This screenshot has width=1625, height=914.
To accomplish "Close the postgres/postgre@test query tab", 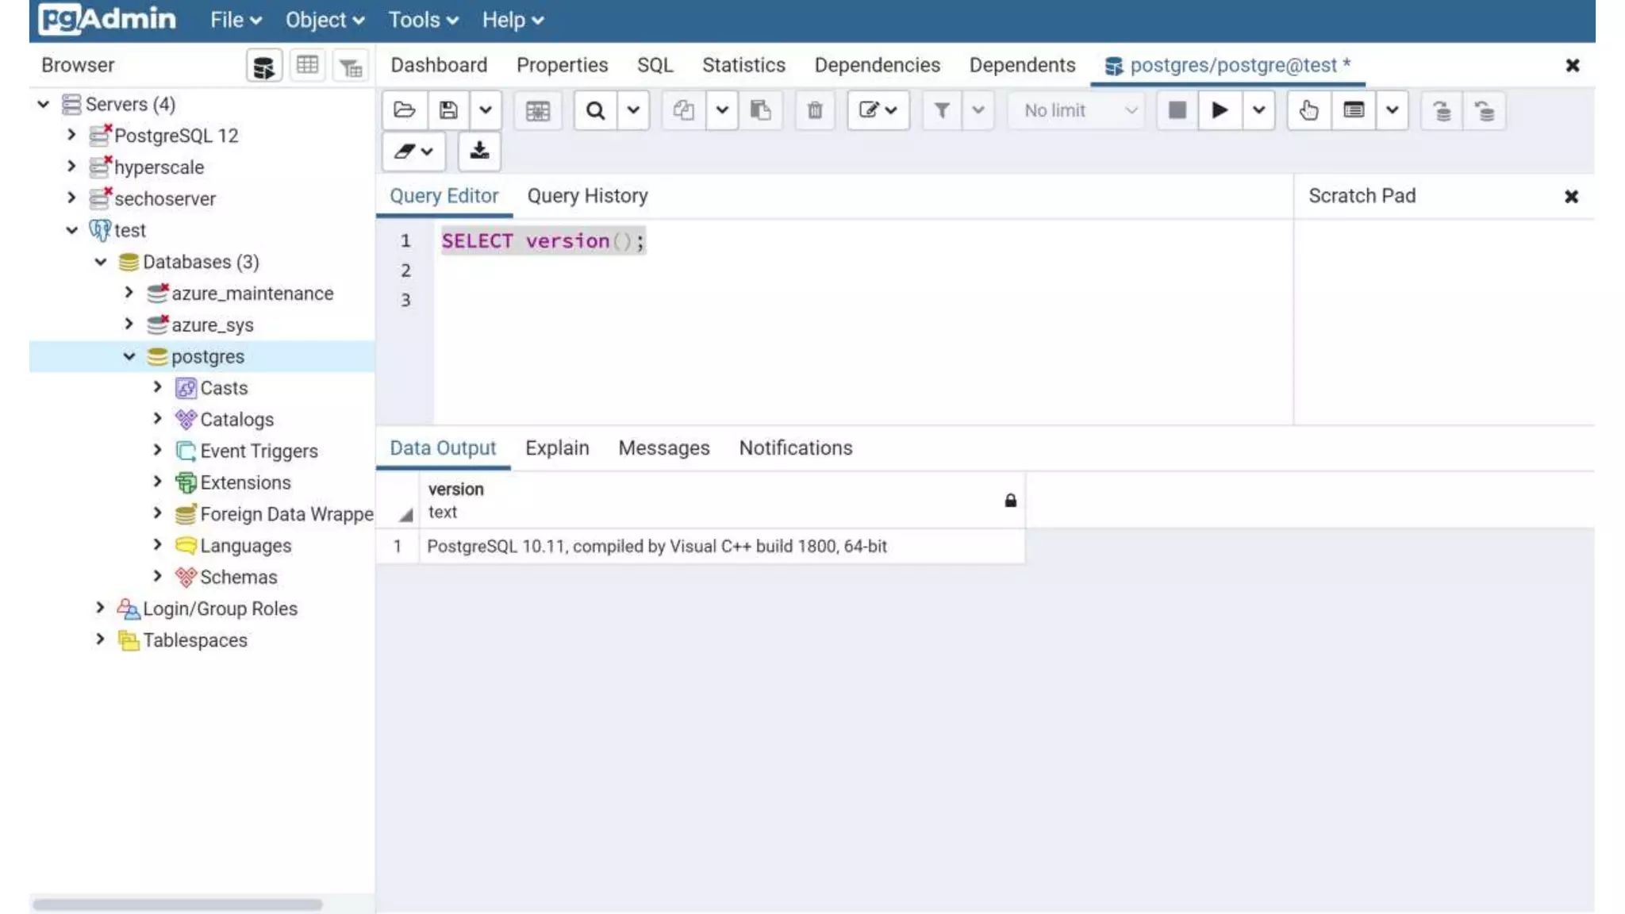I will 1573,65.
